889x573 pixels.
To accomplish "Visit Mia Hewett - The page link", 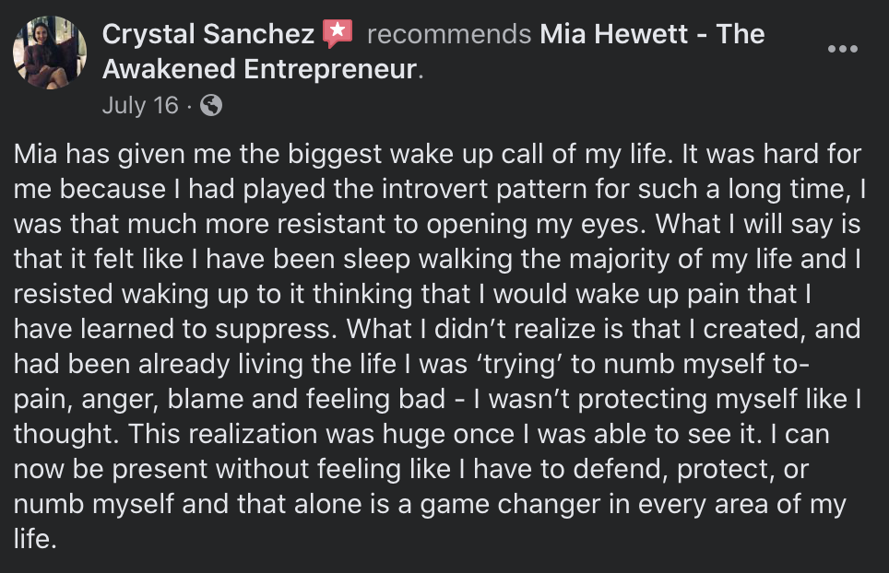I will (652, 34).
